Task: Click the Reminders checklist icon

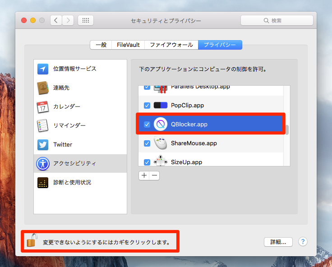Action: 42,125
